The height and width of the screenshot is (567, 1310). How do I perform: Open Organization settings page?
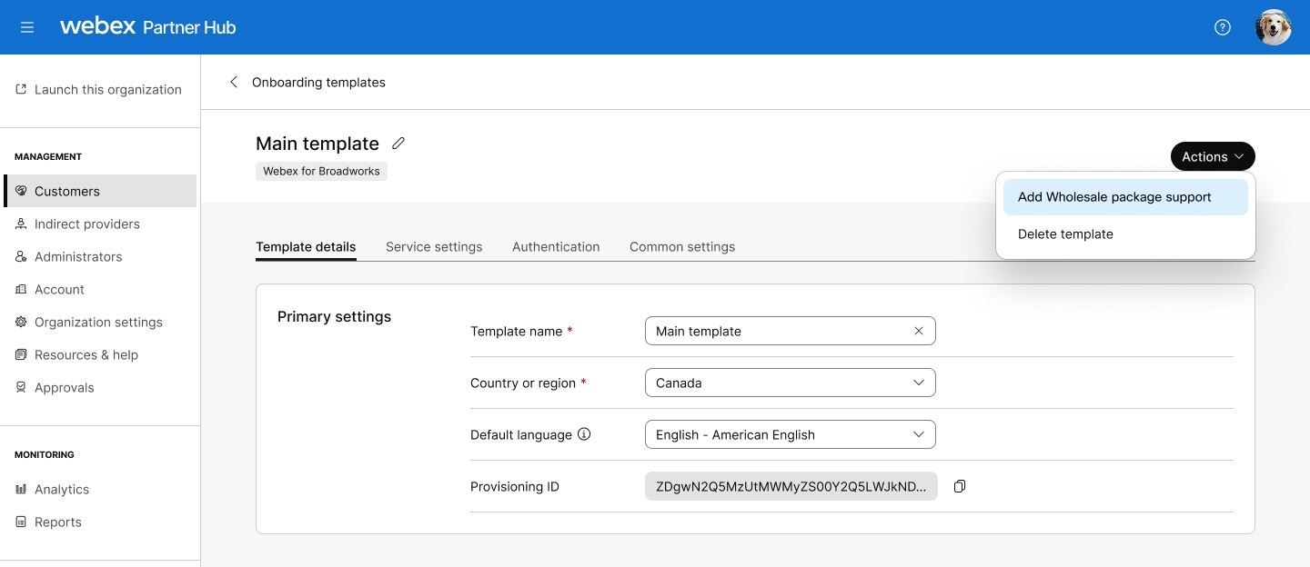[100, 322]
